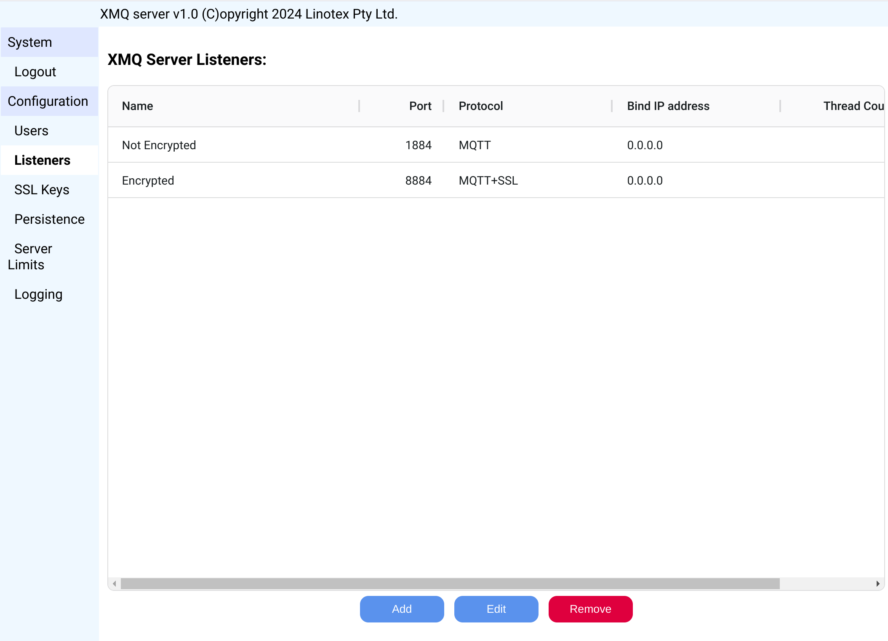Click the MQTT+SSL protocol cell
This screenshot has width=888, height=641.
(488, 181)
